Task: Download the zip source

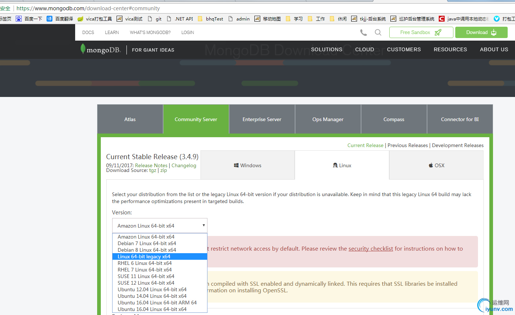Action: pyautogui.click(x=163, y=170)
